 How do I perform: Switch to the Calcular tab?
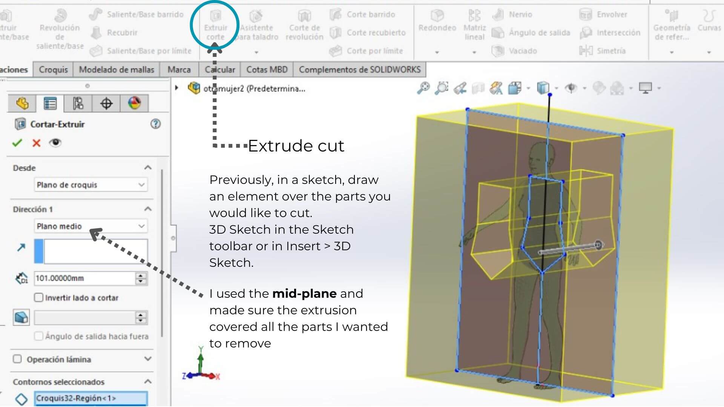click(220, 70)
